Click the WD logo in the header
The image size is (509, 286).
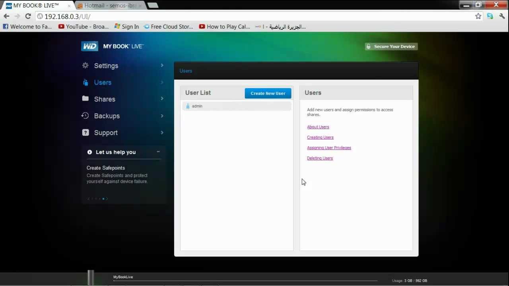click(x=89, y=46)
